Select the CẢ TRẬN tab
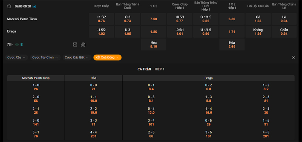This screenshot has width=302, height=142. click(144, 69)
